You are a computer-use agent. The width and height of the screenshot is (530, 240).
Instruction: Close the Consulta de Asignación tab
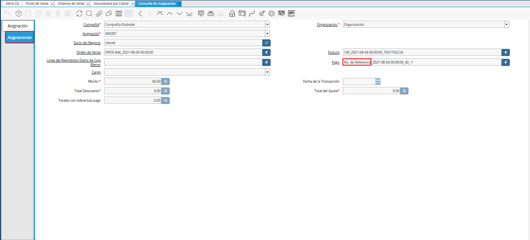pyautogui.click(x=180, y=4)
